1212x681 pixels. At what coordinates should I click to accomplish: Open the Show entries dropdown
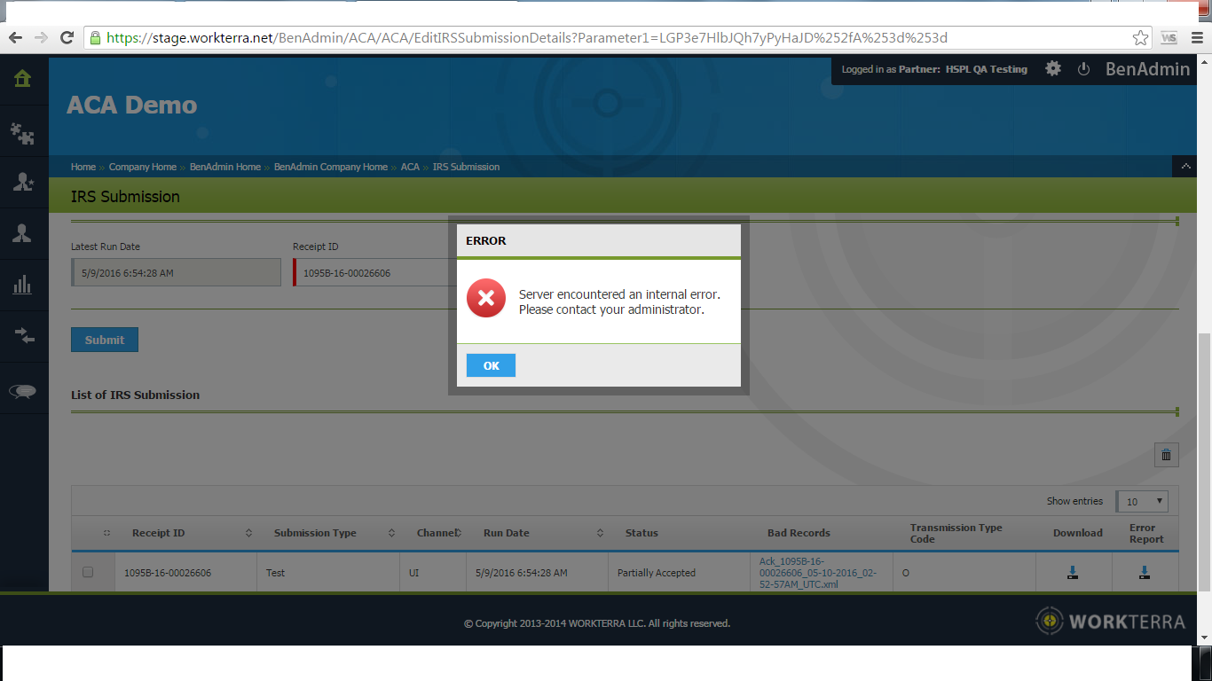(1142, 501)
